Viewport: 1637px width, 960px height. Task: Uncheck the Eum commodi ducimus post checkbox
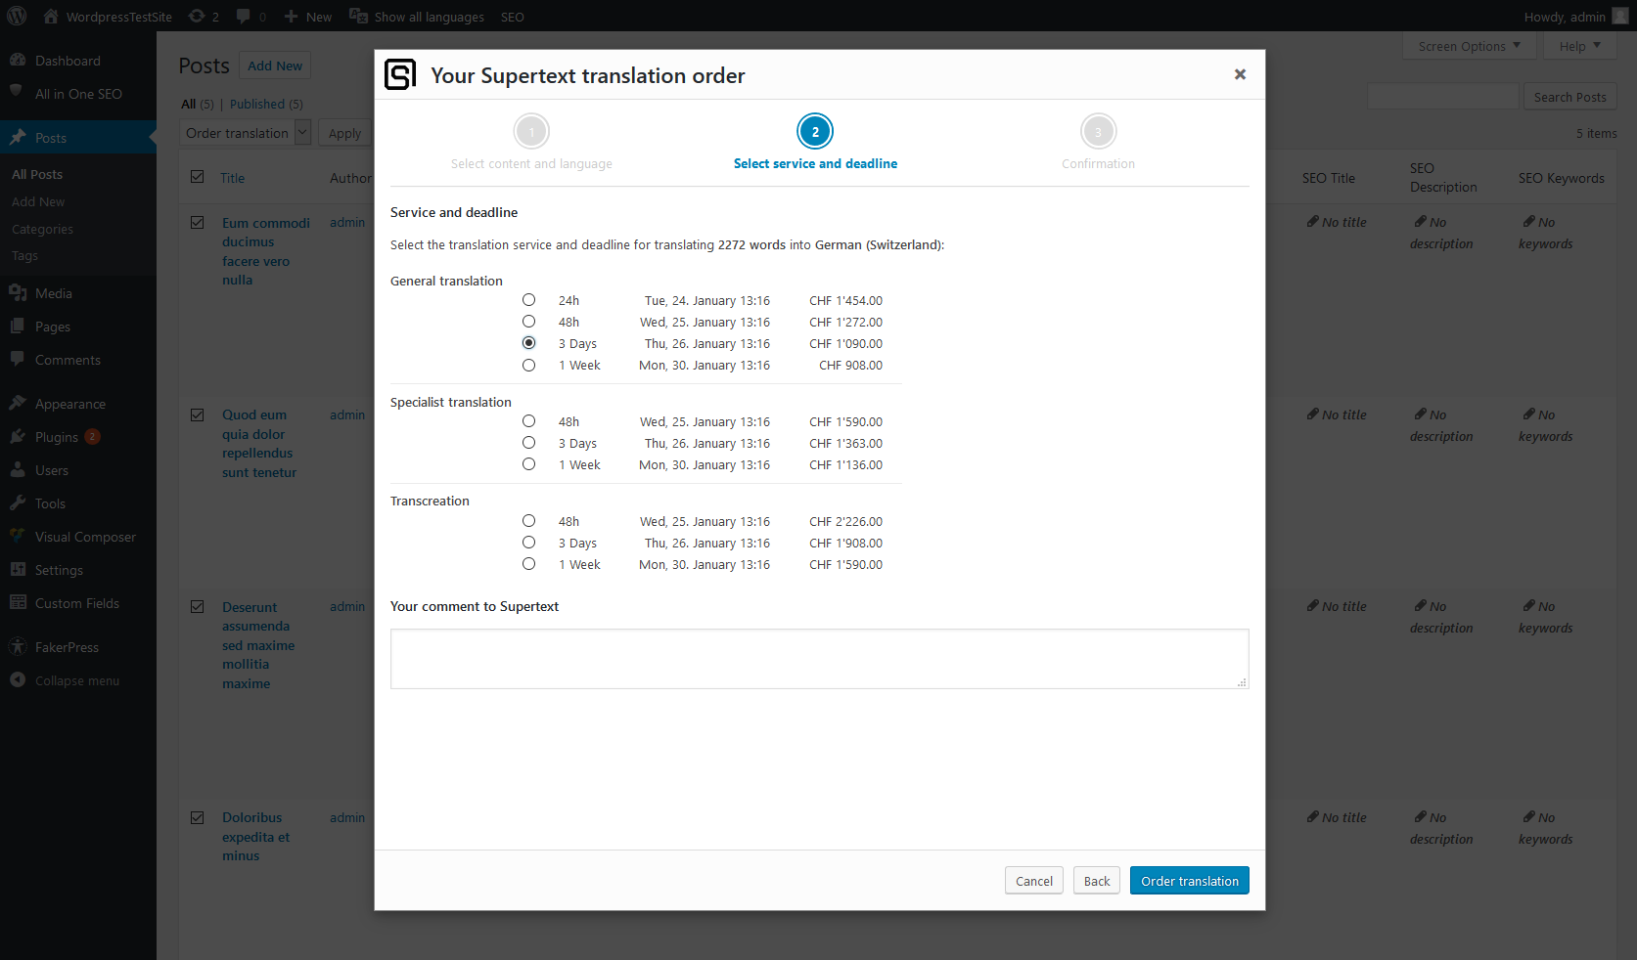tap(198, 223)
